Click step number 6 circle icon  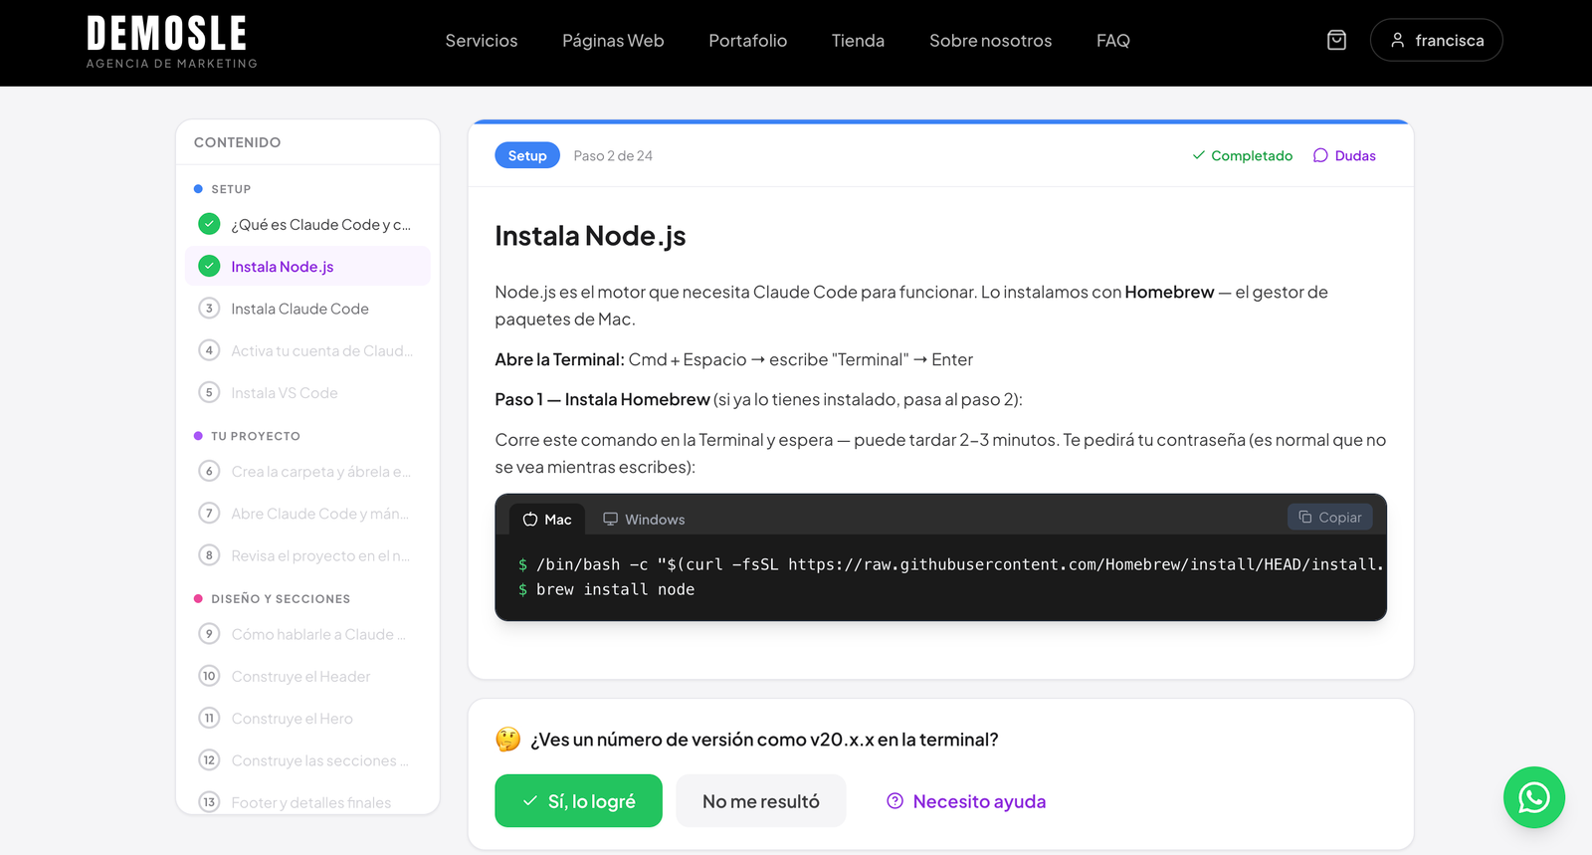(209, 471)
